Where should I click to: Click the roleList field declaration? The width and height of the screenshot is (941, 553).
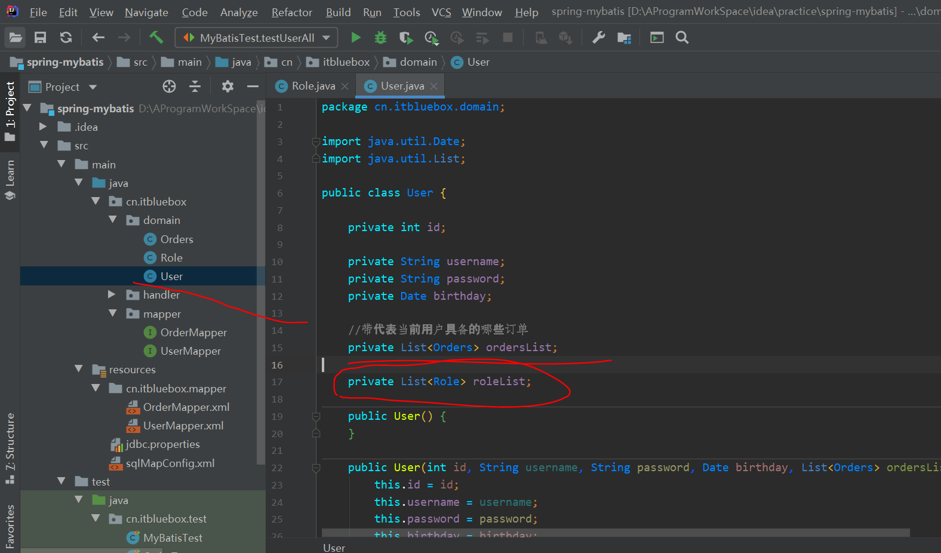pos(439,382)
